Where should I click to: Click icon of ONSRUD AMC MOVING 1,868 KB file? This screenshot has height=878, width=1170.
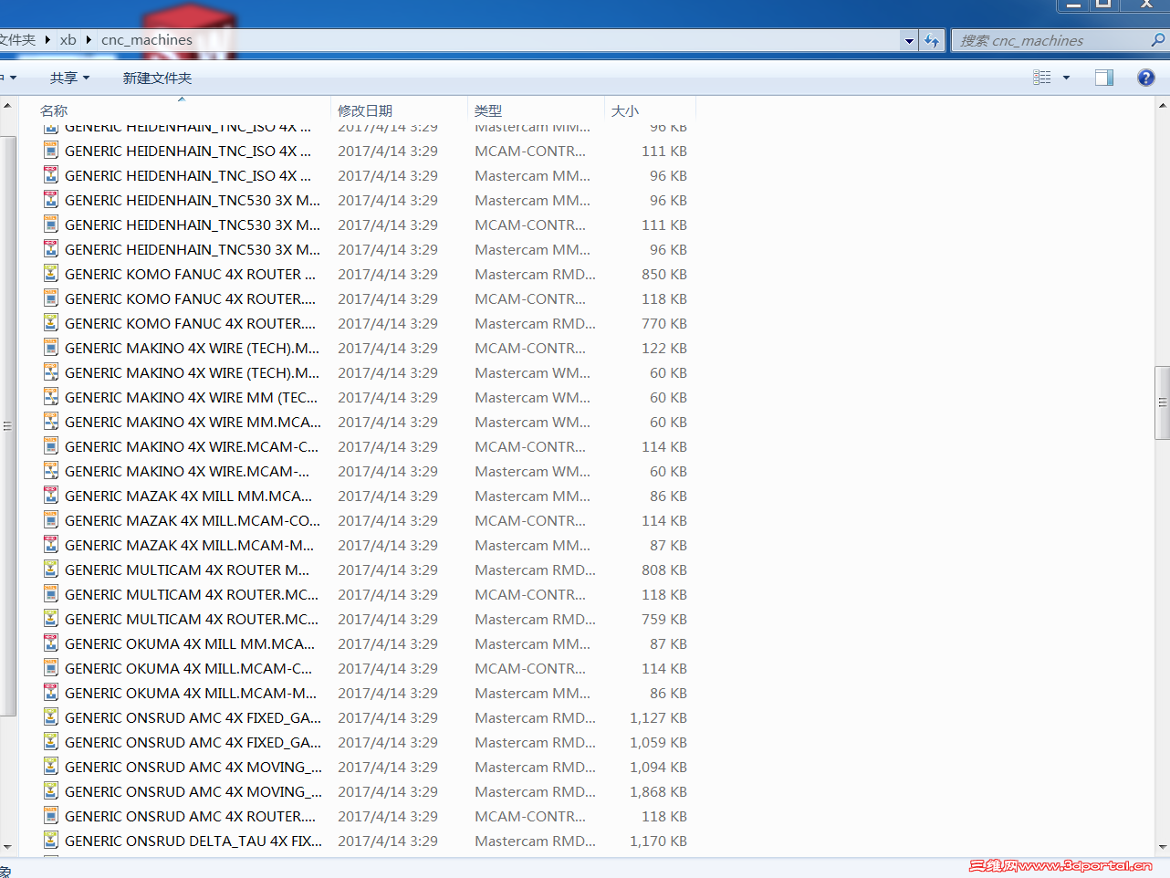[51, 791]
